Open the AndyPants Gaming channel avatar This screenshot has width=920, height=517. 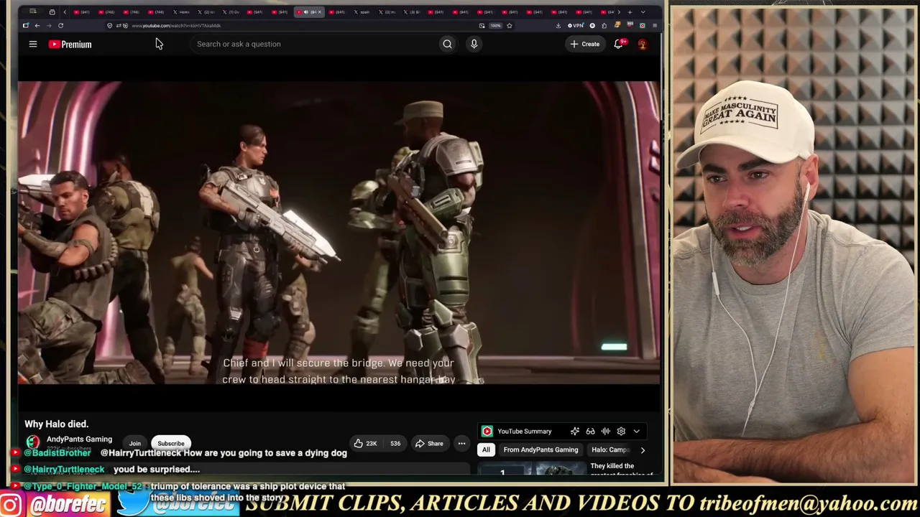(33, 442)
